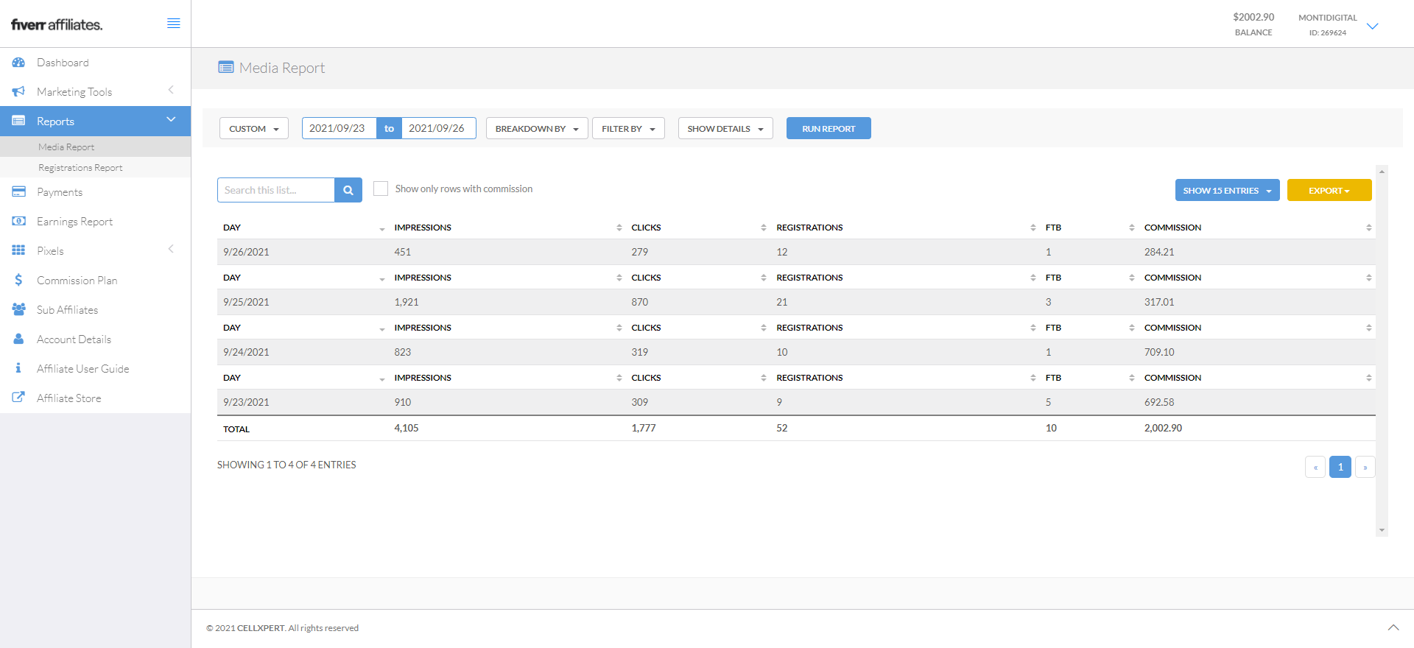Viewport: 1414px width, 648px height.
Task: Click the Commission Plan dollar icon
Action: [18, 281]
